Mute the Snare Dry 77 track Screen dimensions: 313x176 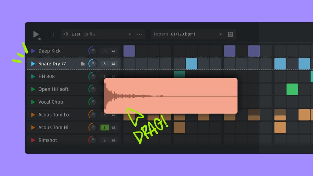pos(113,64)
